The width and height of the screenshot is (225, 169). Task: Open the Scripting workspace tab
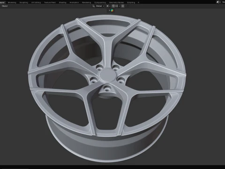click(x=131, y=2)
